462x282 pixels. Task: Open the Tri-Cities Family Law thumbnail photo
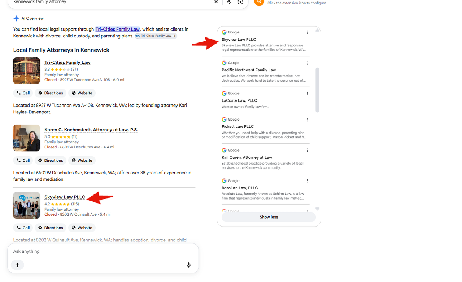(x=27, y=71)
